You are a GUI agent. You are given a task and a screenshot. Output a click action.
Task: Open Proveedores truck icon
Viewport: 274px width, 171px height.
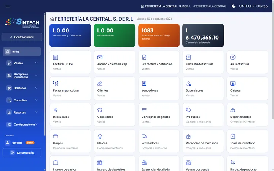point(144,136)
